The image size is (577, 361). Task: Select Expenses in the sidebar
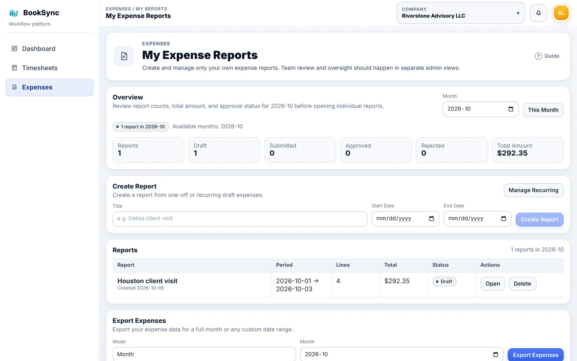49,87
